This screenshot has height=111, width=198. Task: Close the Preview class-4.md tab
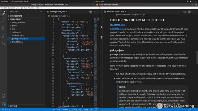point(126,12)
